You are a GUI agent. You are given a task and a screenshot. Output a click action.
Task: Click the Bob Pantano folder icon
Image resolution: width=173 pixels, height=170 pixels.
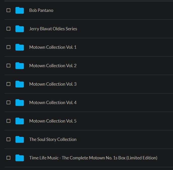[19, 10]
